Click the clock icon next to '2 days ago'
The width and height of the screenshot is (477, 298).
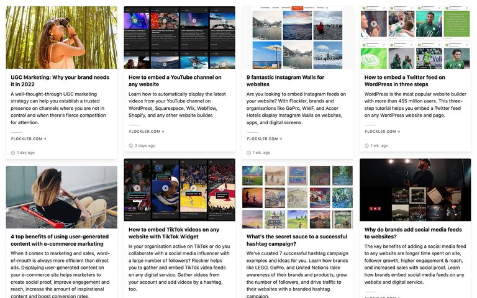(x=131, y=146)
